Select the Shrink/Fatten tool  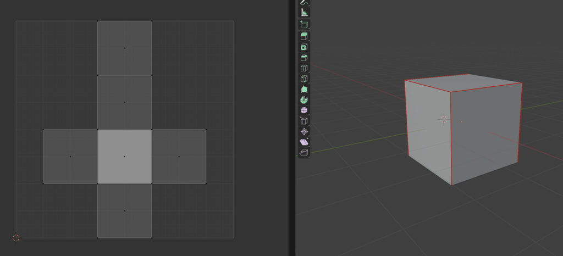[x=304, y=132]
